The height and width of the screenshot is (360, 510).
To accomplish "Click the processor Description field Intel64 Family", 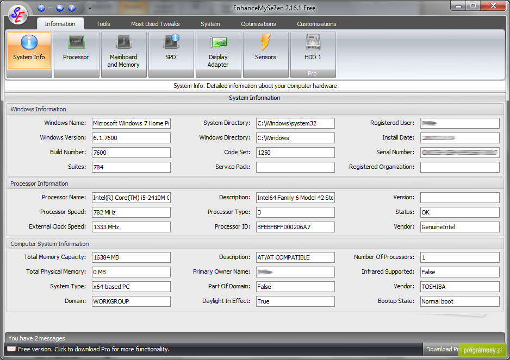I will click(295, 198).
